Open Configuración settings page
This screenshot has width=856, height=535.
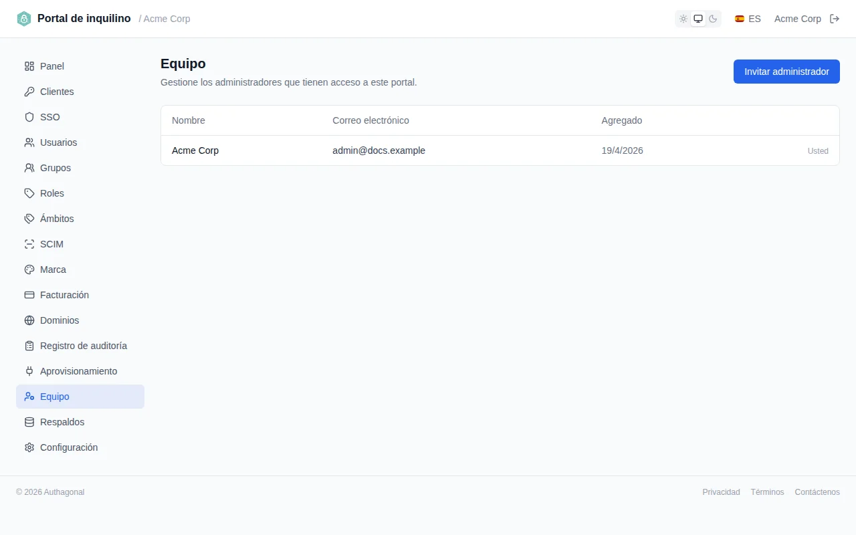point(80,447)
